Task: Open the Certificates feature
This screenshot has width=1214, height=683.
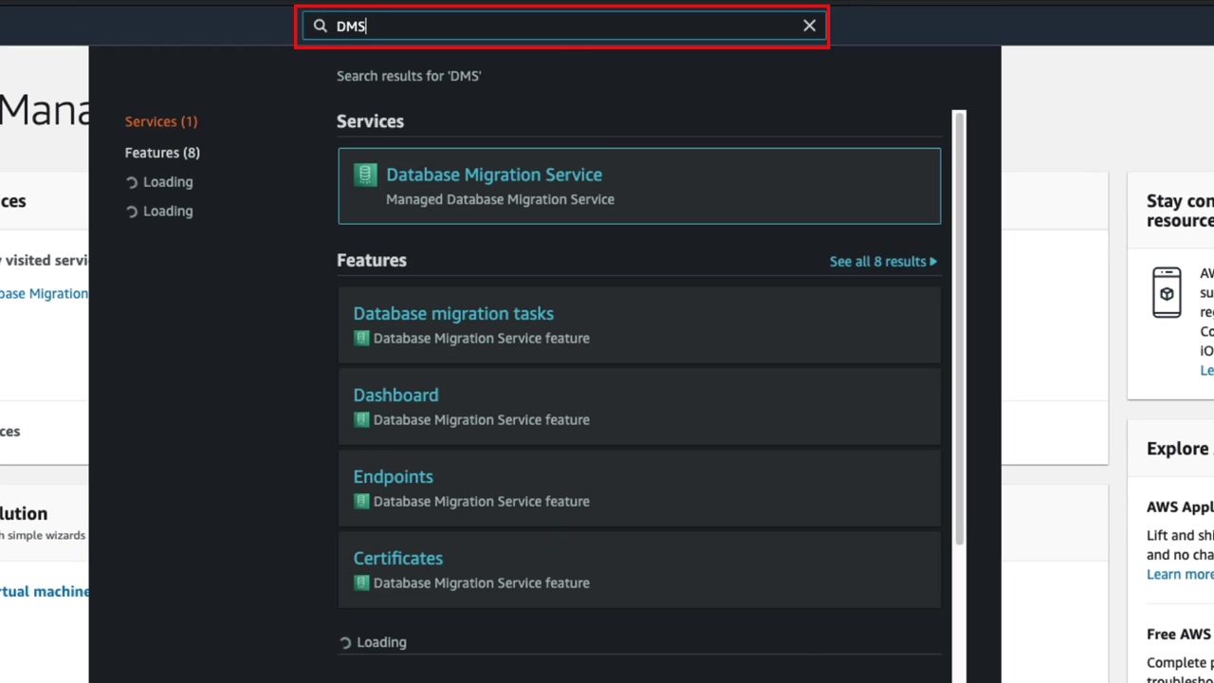Action: click(397, 559)
